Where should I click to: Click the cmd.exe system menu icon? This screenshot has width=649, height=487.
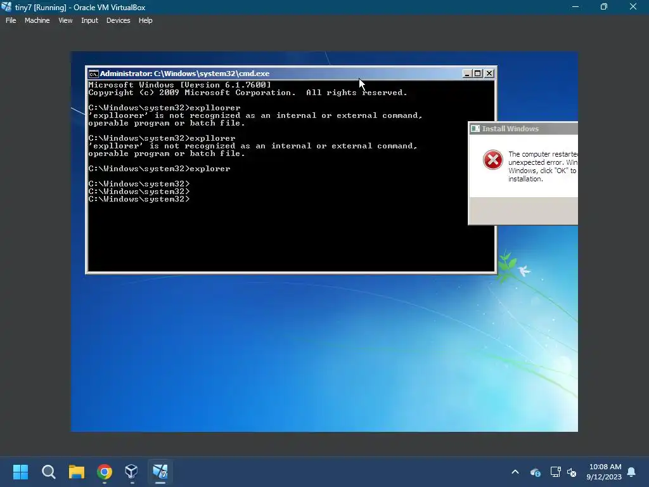[x=94, y=74]
